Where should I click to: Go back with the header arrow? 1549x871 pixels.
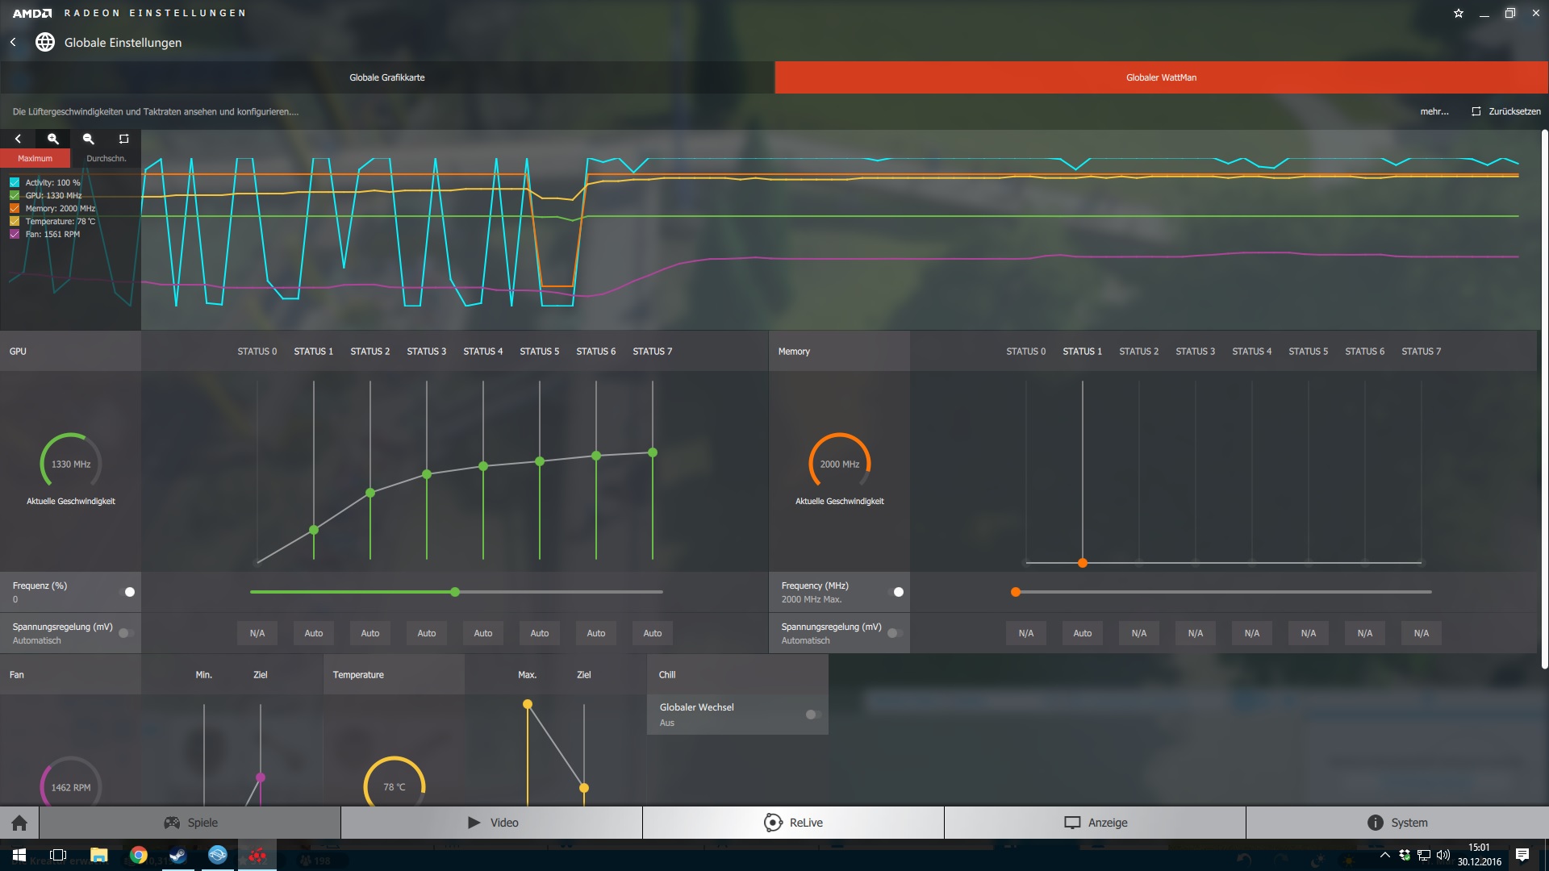[13, 42]
